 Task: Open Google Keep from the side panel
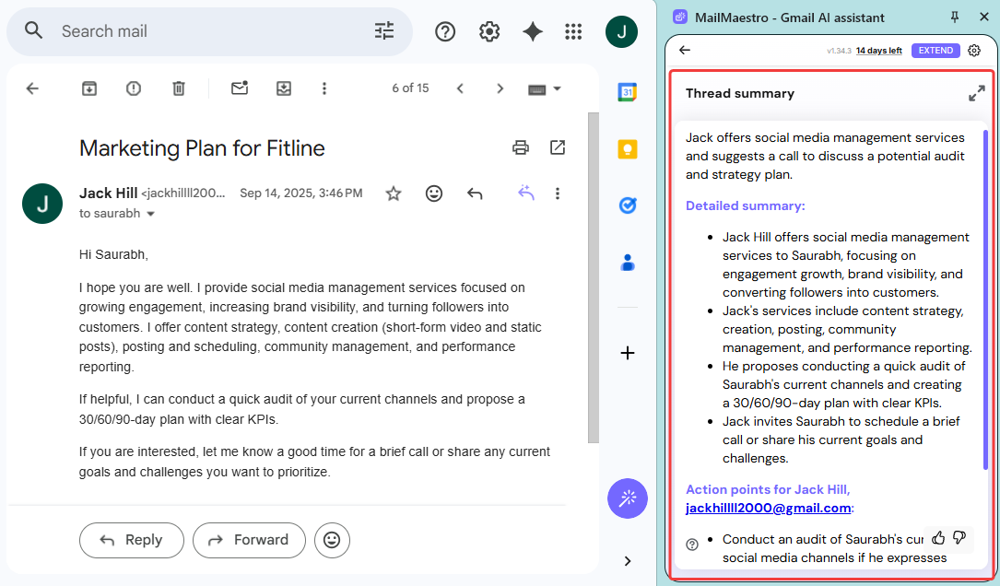tap(628, 149)
